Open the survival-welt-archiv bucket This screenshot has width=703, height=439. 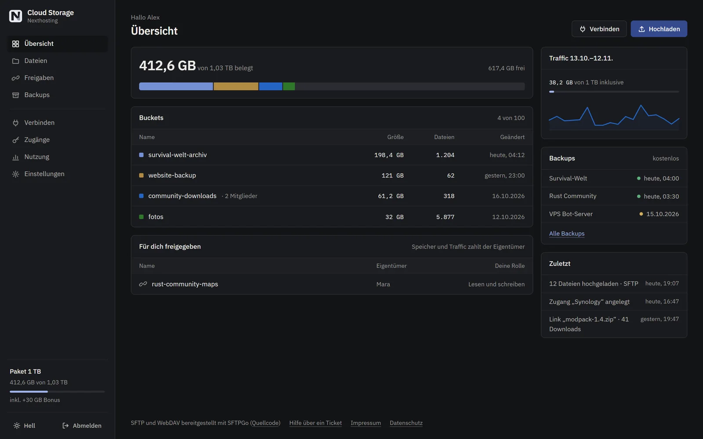click(332, 155)
